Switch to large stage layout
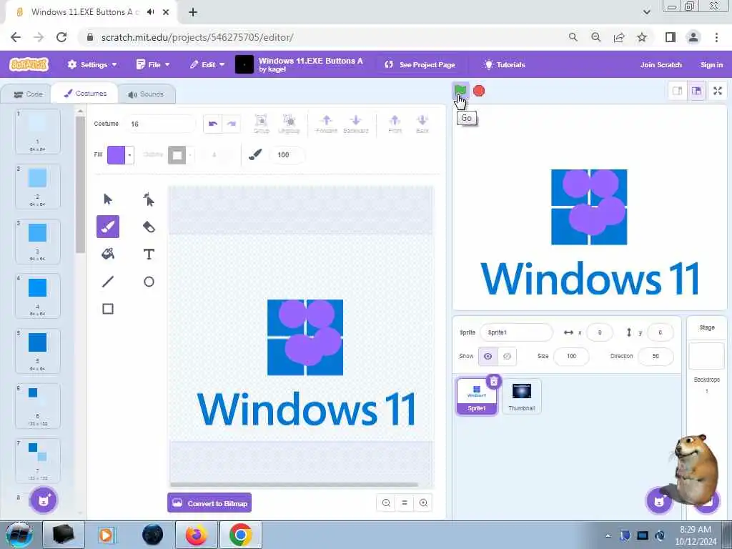The width and height of the screenshot is (732, 549). point(696,91)
